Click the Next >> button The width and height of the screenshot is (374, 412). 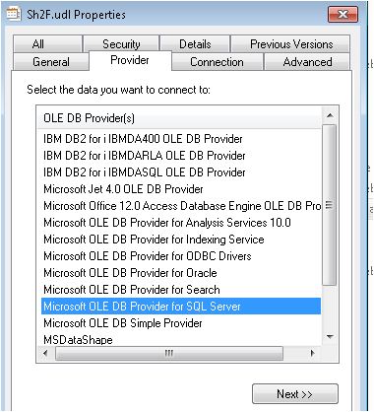click(295, 393)
